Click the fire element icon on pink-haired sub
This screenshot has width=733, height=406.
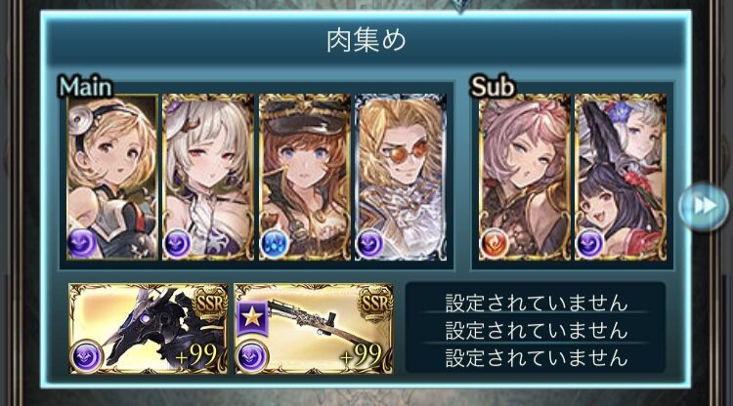[x=496, y=244]
